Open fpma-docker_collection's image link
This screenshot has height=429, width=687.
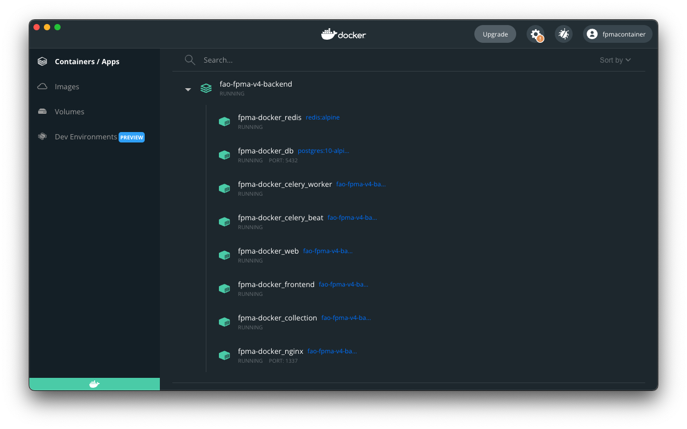click(346, 318)
